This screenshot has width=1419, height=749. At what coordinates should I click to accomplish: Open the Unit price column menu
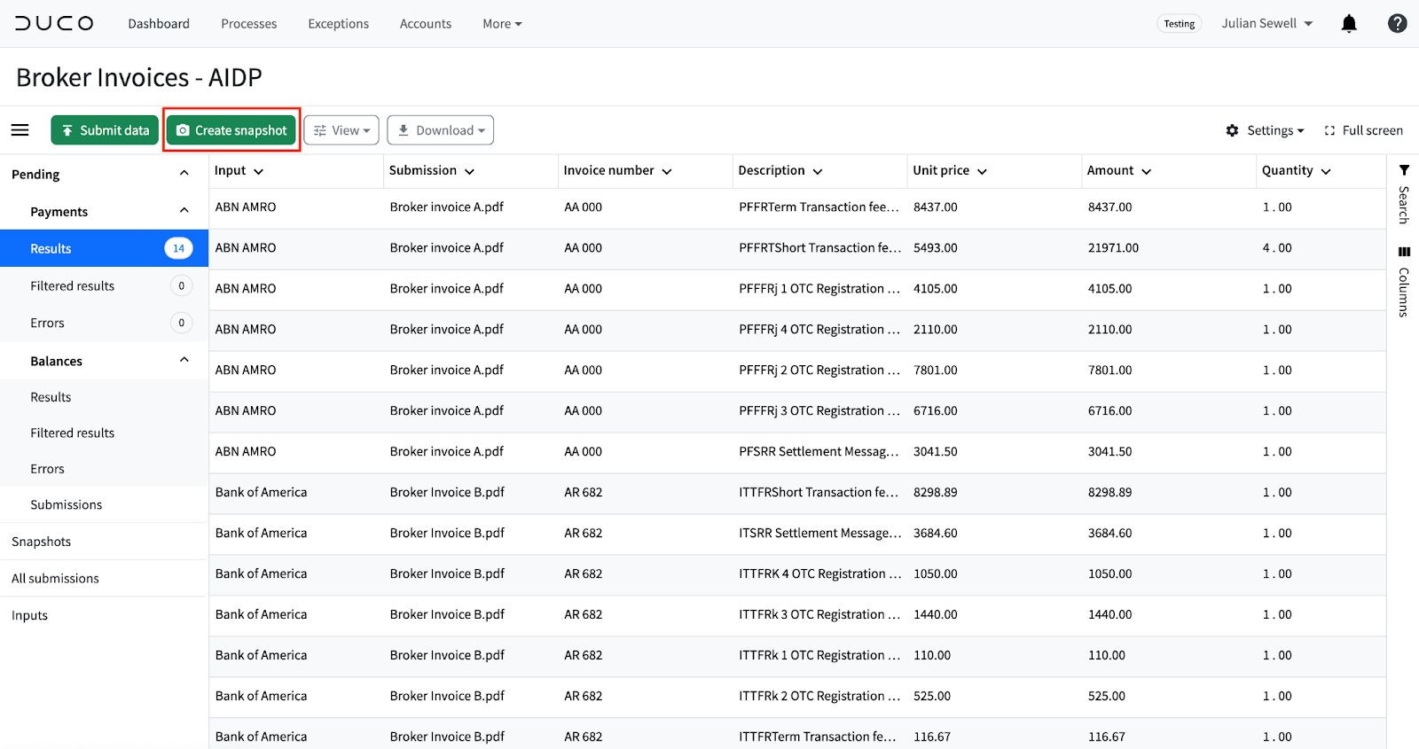[983, 171]
